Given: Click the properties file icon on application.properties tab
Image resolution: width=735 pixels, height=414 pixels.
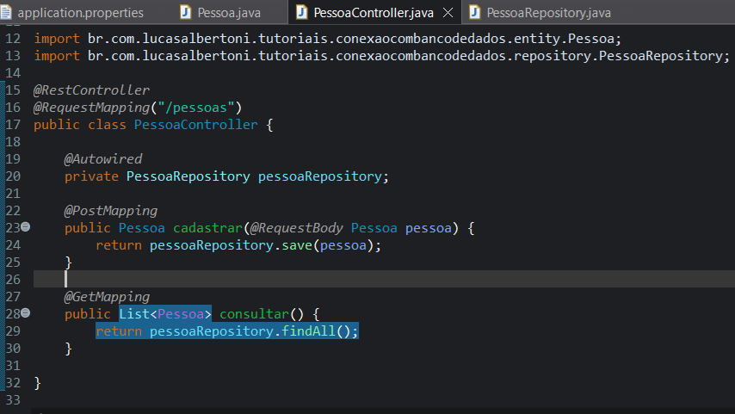Looking at the screenshot, I should [x=7, y=13].
